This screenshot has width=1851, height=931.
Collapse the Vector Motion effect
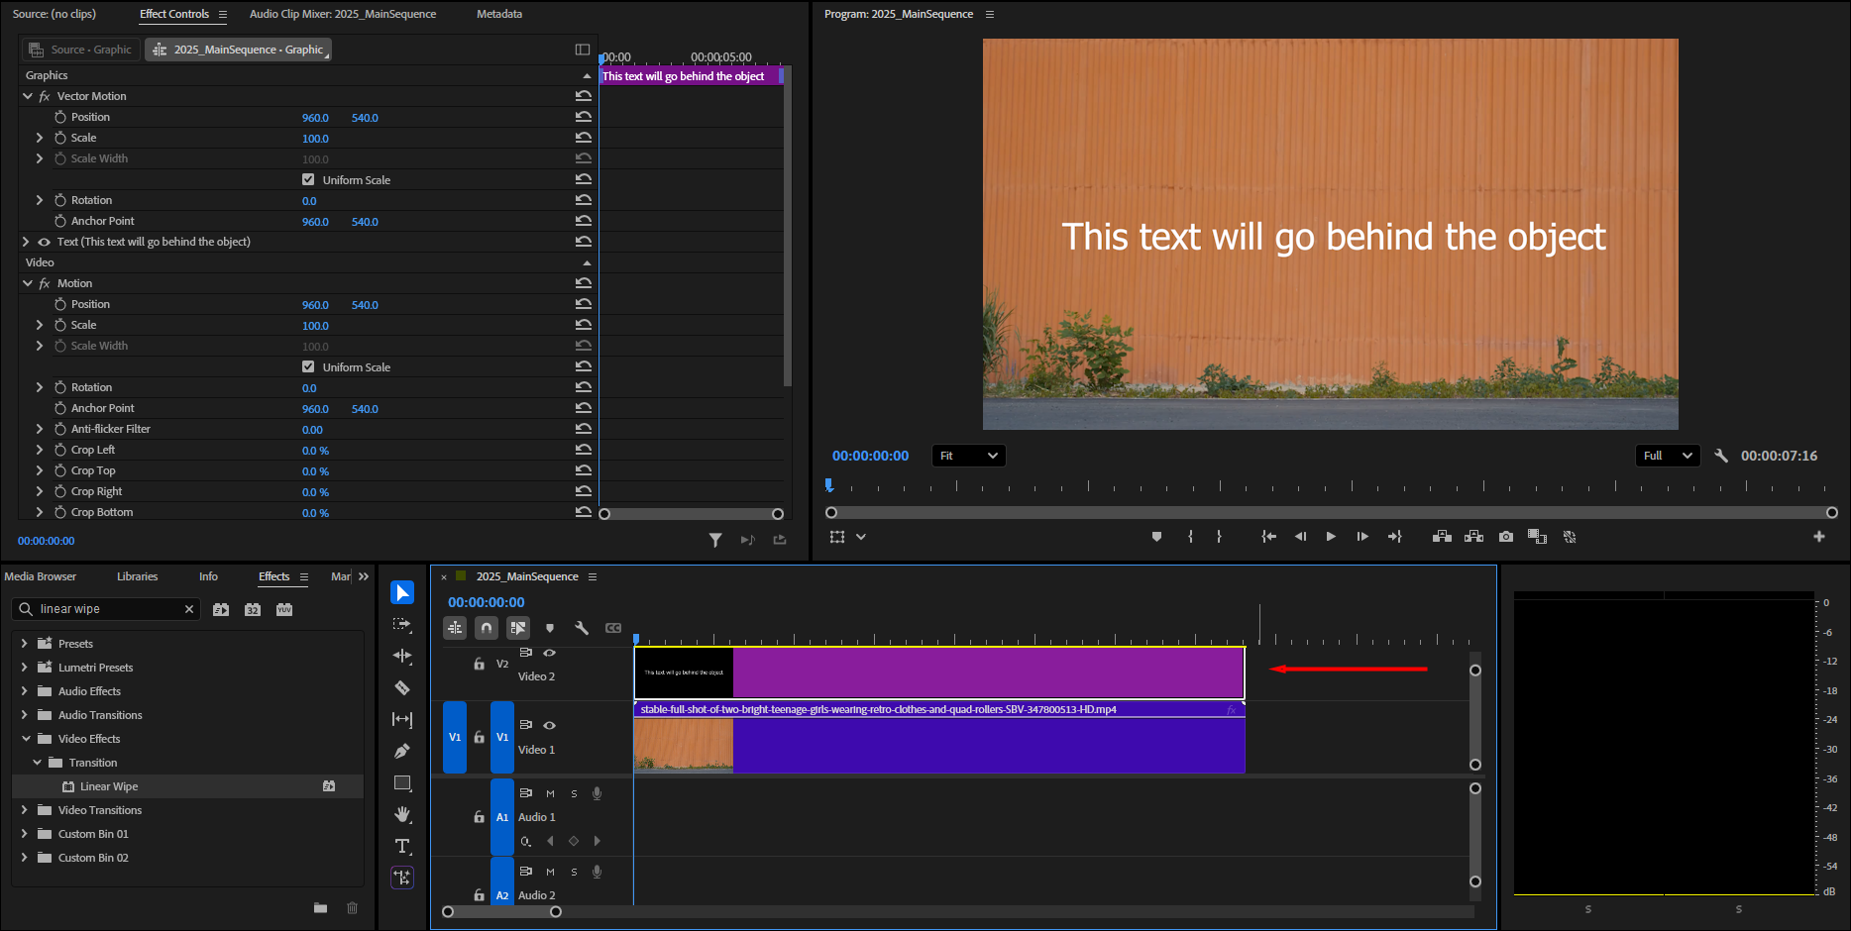click(x=28, y=96)
